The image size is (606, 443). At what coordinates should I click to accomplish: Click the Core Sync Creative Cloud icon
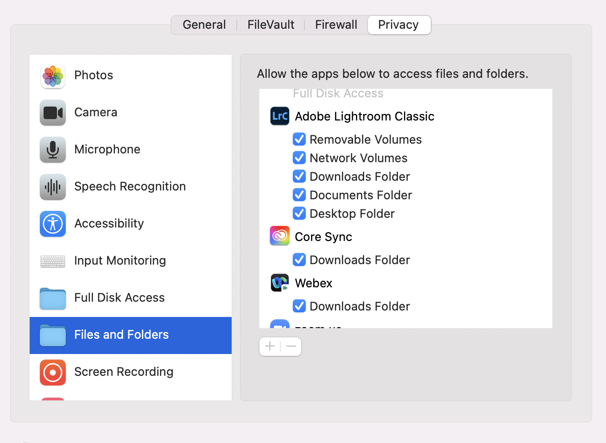pos(279,236)
